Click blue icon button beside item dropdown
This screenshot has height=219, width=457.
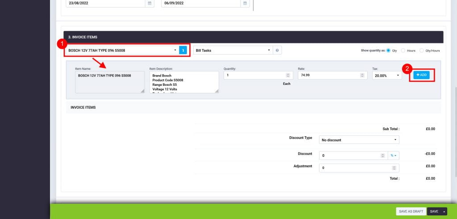(x=183, y=50)
